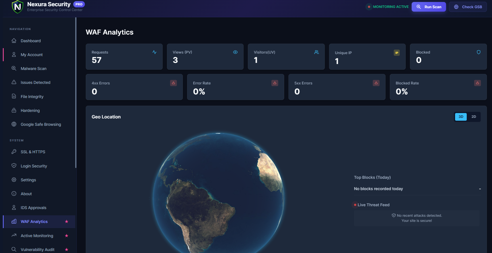The height and width of the screenshot is (253, 492).
Task: Navigate to File Integrity
Action: pyautogui.click(x=39, y=97)
